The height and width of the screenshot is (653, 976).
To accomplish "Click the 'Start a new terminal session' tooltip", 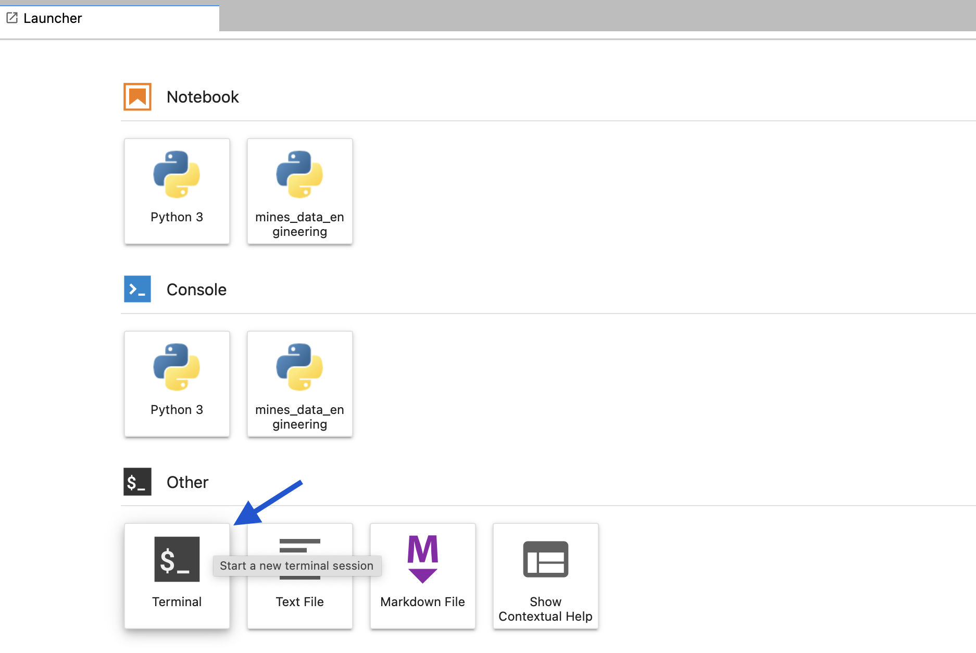I will tap(296, 566).
